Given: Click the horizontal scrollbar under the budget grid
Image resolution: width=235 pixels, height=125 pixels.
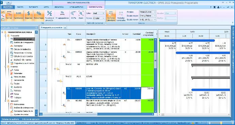Looking at the screenshot, I should pos(97,114).
